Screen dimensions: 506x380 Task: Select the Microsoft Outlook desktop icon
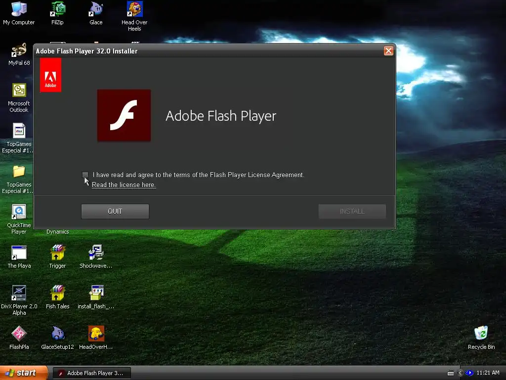19,98
